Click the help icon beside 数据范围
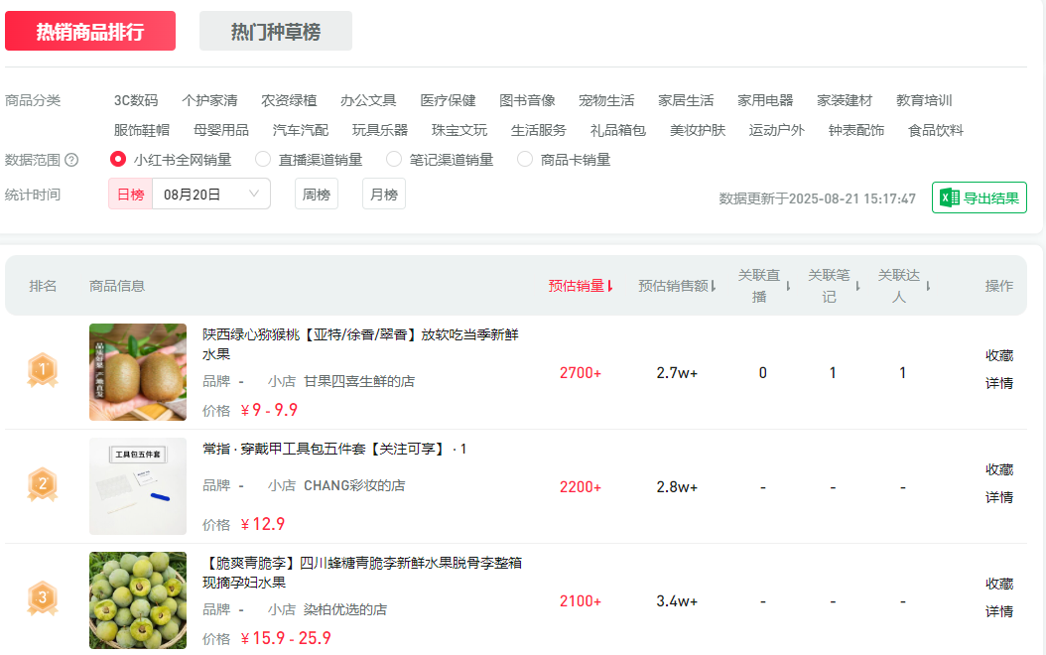Image resolution: width=1046 pixels, height=655 pixels. (71, 160)
